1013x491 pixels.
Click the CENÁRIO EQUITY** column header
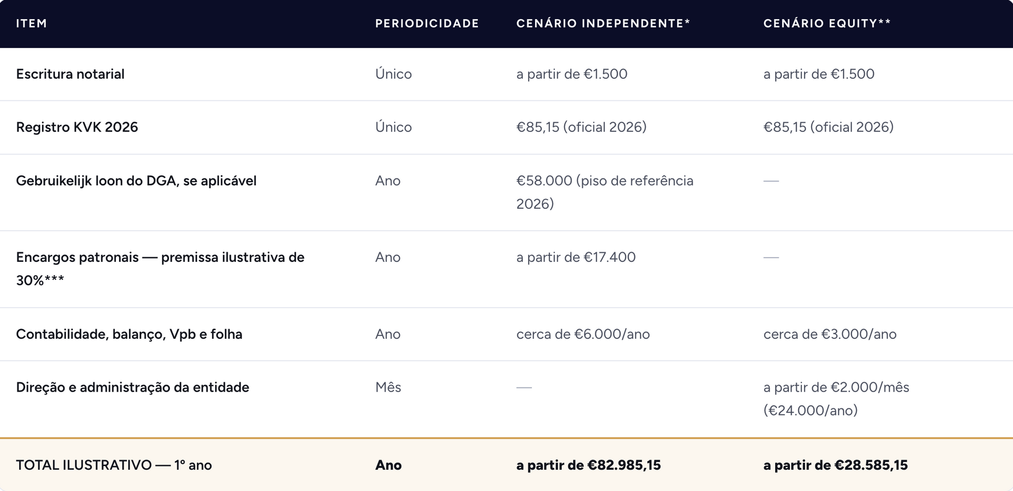(x=827, y=24)
